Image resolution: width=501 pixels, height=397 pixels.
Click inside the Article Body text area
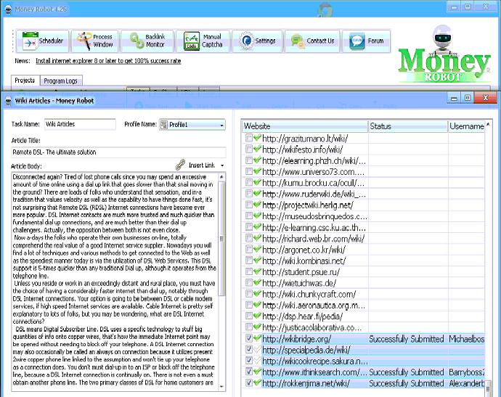pos(115,281)
